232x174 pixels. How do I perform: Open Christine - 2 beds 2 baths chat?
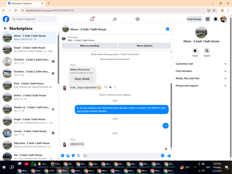pos(29,61)
